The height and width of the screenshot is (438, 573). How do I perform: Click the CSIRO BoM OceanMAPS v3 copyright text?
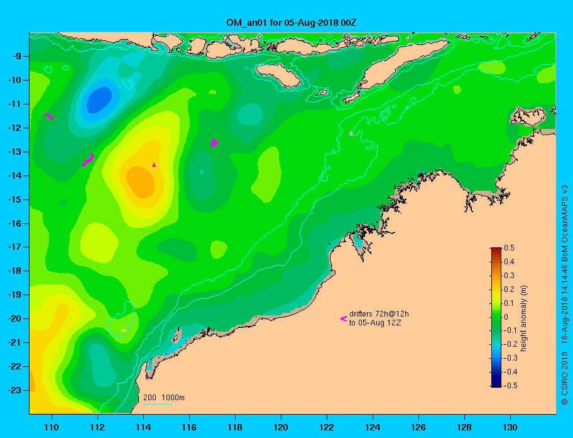(565, 295)
